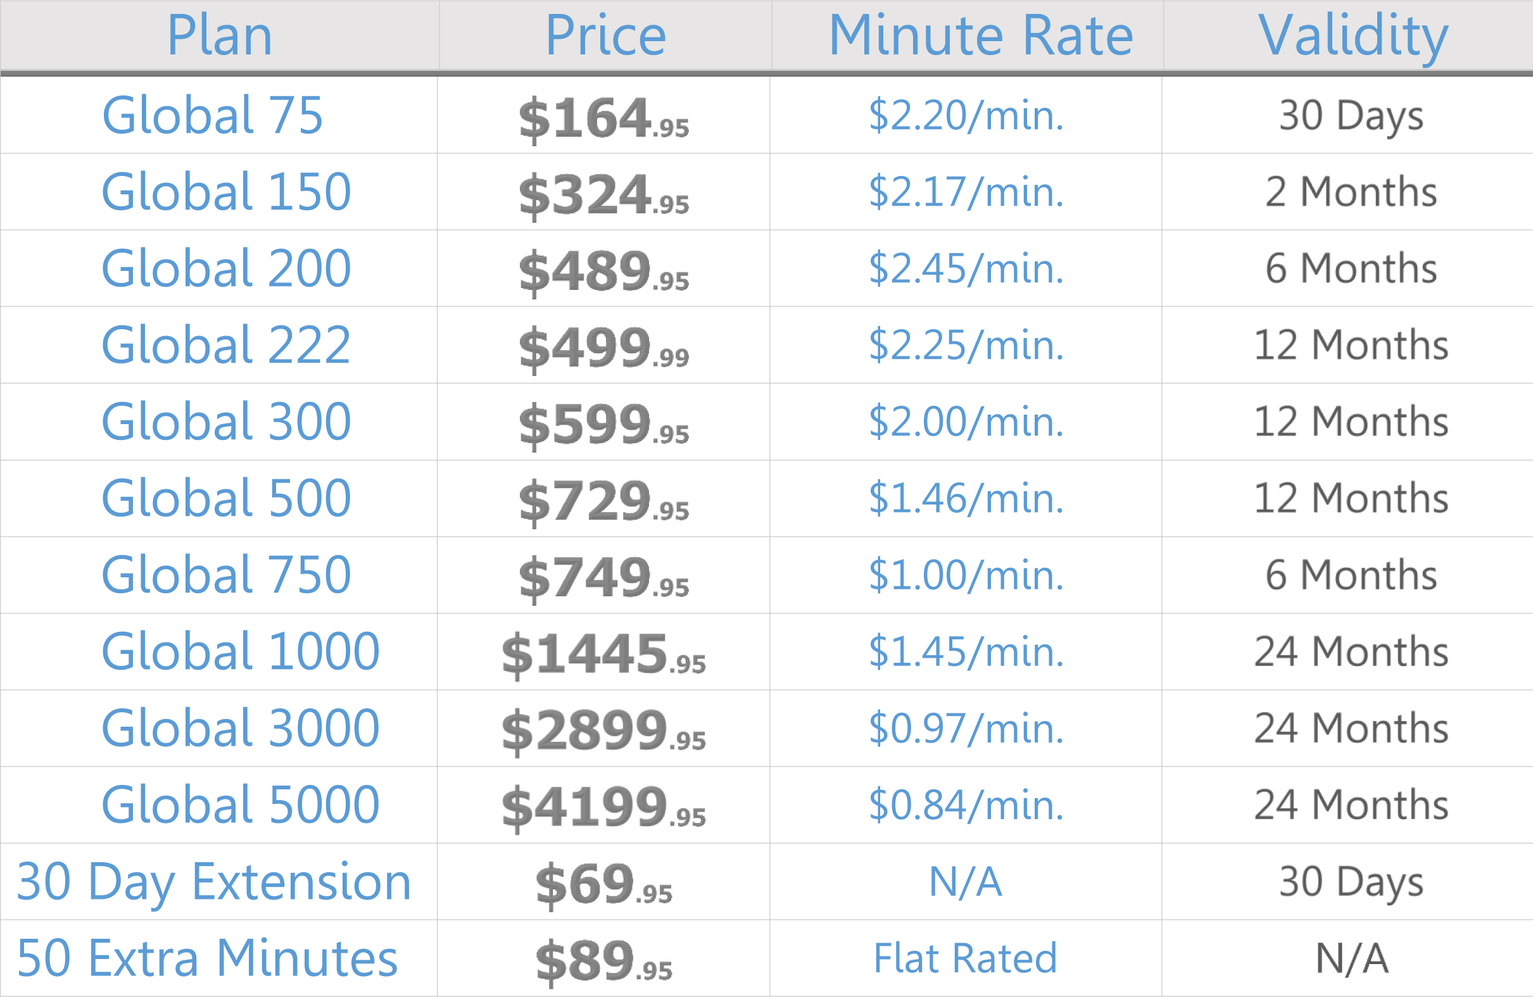This screenshot has height=997, width=1533.
Task: Choose the Global 300 plan link
Action: click(x=226, y=422)
